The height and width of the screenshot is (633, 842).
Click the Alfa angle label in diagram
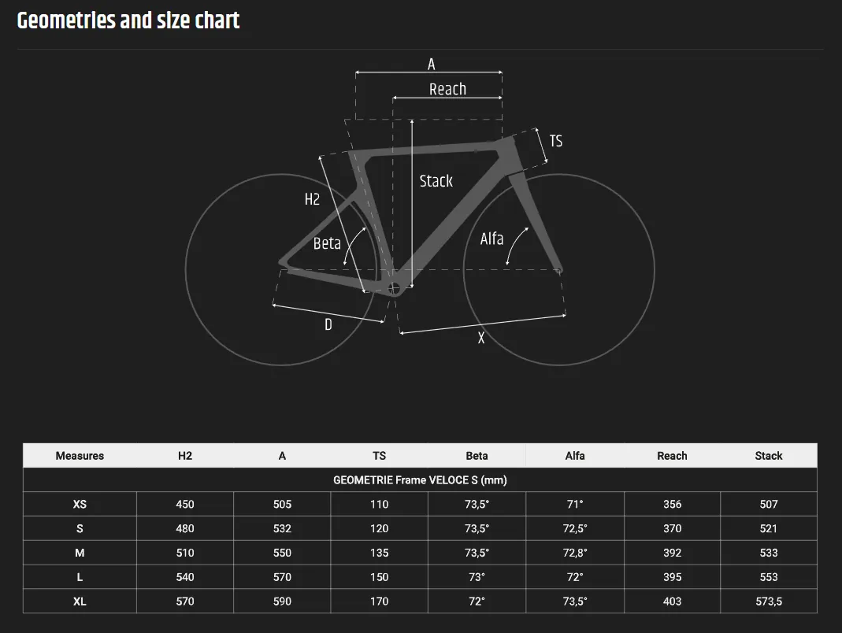click(x=491, y=239)
